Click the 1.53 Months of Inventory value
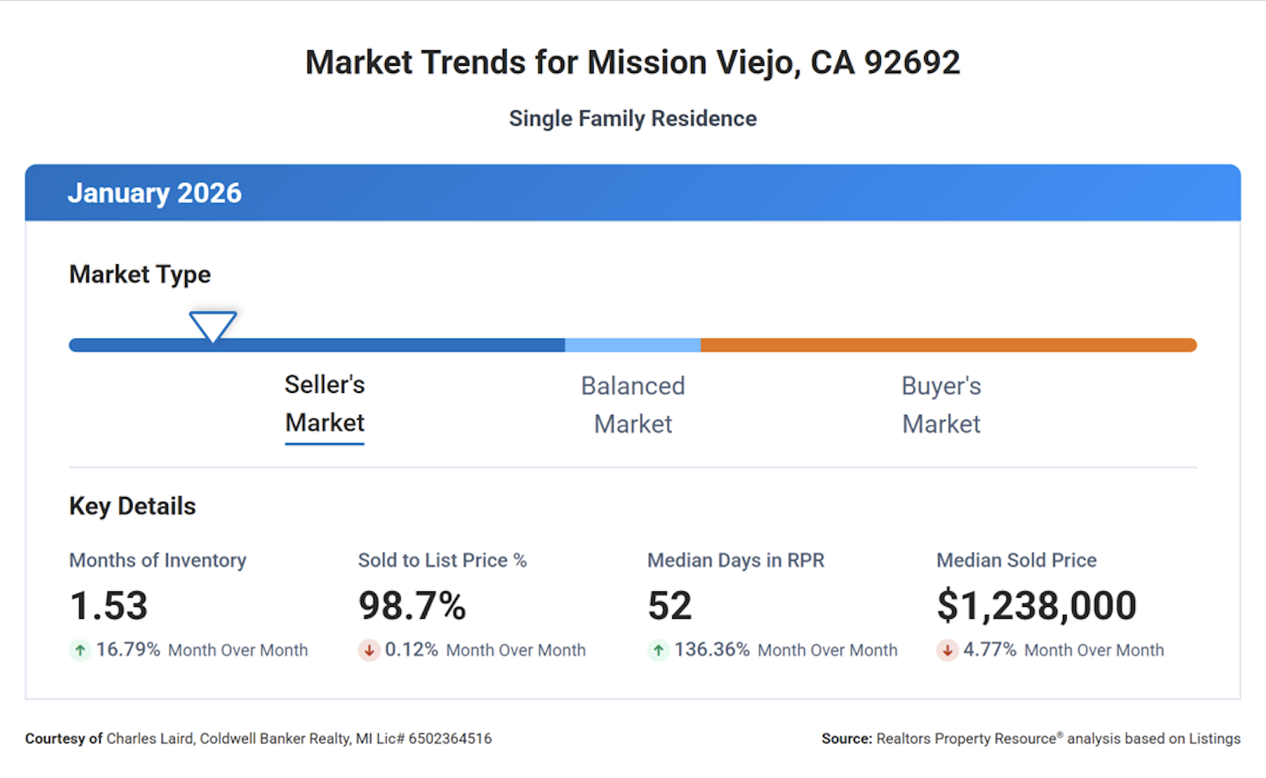 tap(109, 605)
